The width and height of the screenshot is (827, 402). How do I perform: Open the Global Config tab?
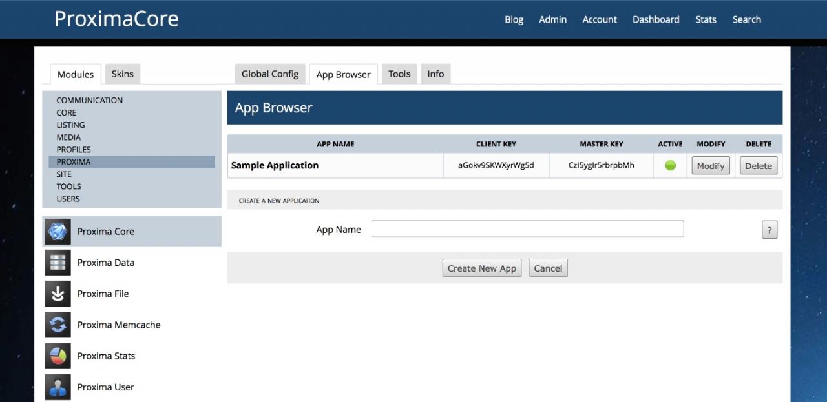pos(270,74)
